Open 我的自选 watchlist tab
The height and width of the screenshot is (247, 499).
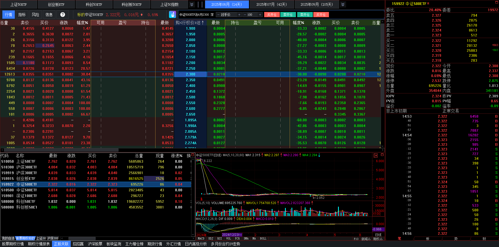pyautogui.click(x=8, y=238)
